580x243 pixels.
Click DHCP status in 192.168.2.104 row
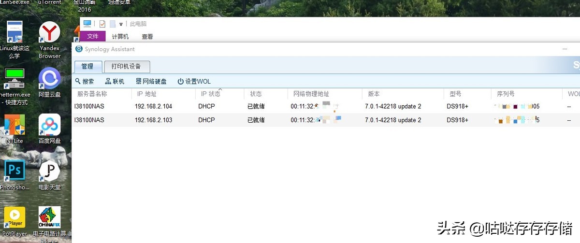pos(206,106)
